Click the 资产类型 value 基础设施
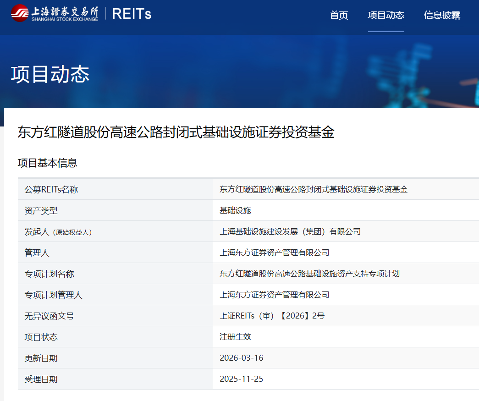Viewport: 479px width, 401px height. point(235,210)
